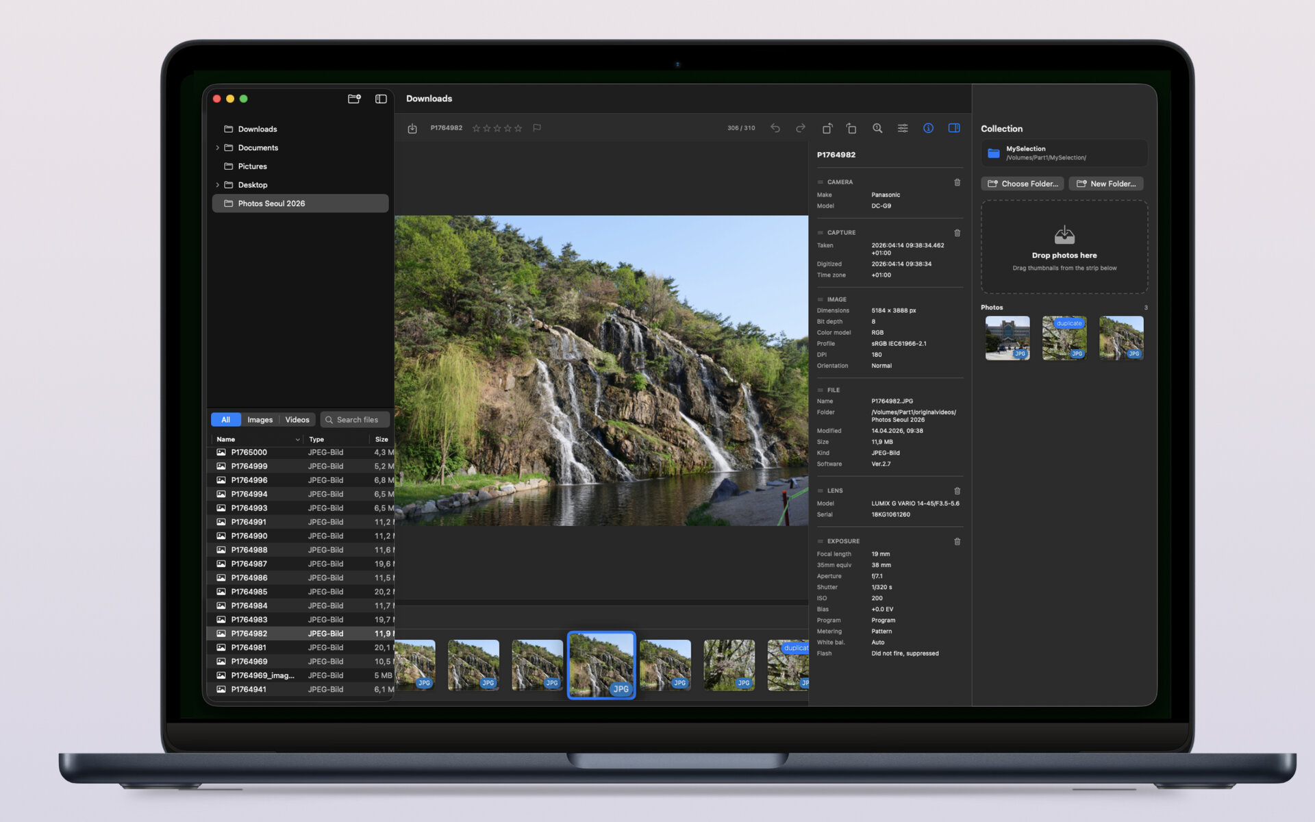Open the adjustments sliders icon
The height and width of the screenshot is (822, 1315).
tap(903, 128)
